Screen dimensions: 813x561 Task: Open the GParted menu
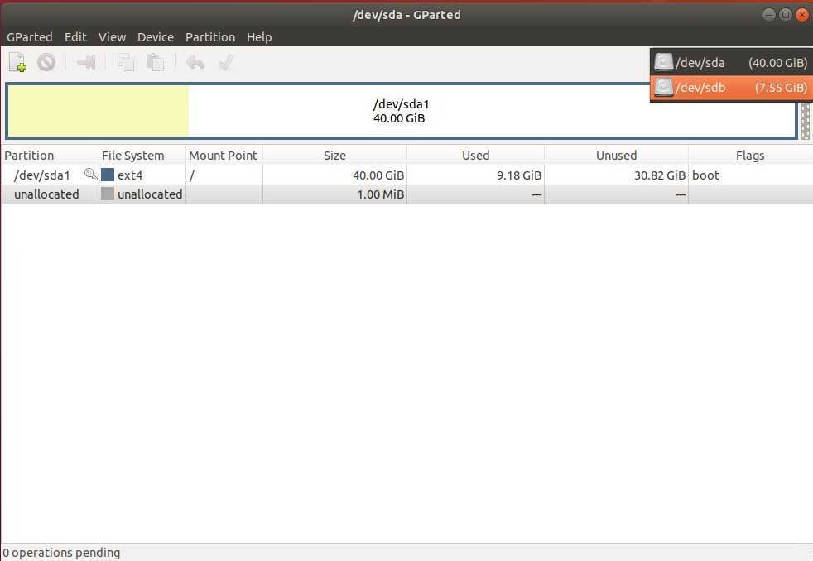[30, 37]
